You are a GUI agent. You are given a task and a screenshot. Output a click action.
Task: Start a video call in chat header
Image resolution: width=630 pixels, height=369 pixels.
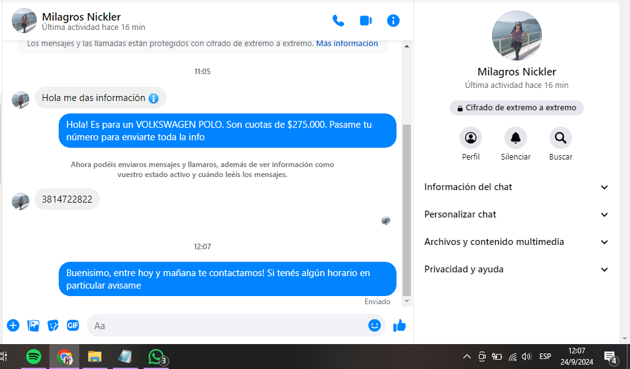366,21
